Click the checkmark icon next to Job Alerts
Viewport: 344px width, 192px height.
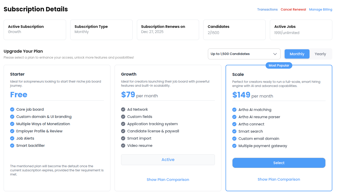pos(12,138)
